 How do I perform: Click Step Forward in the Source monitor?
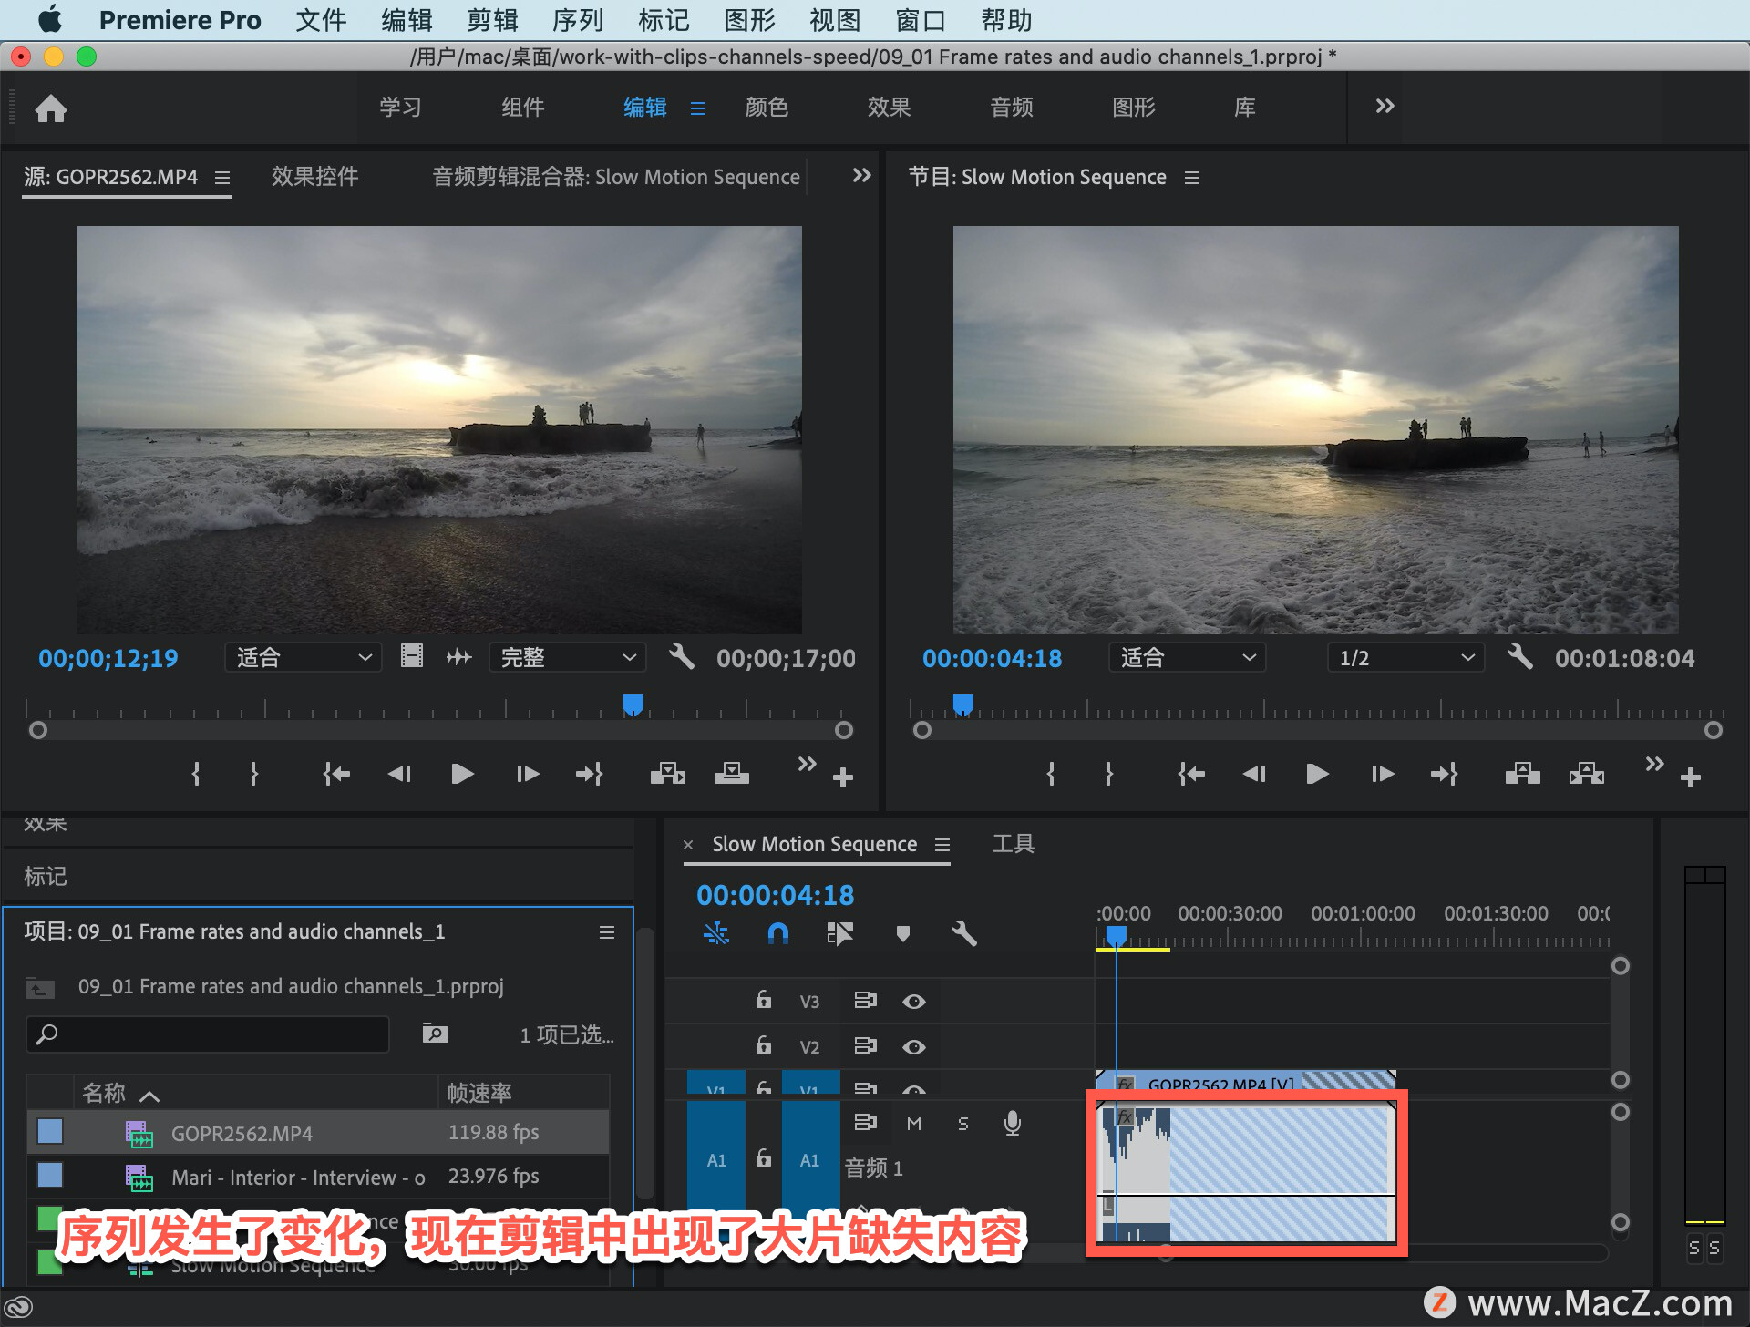[527, 773]
